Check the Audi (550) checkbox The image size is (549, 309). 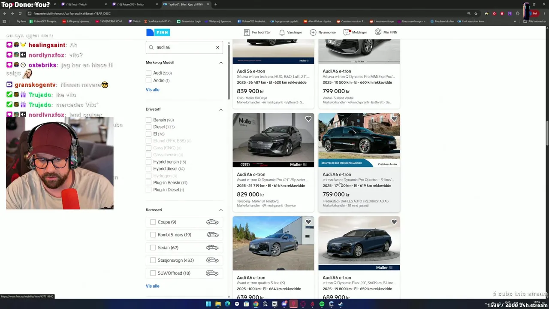tap(148, 73)
